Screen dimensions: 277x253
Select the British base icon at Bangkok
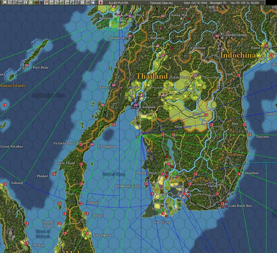pos(136,105)
